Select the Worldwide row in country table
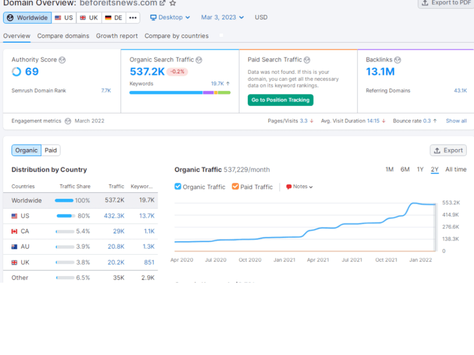 (81, 201)
